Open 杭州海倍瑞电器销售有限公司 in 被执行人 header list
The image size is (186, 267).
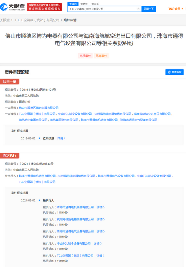(x=77, y=176)
